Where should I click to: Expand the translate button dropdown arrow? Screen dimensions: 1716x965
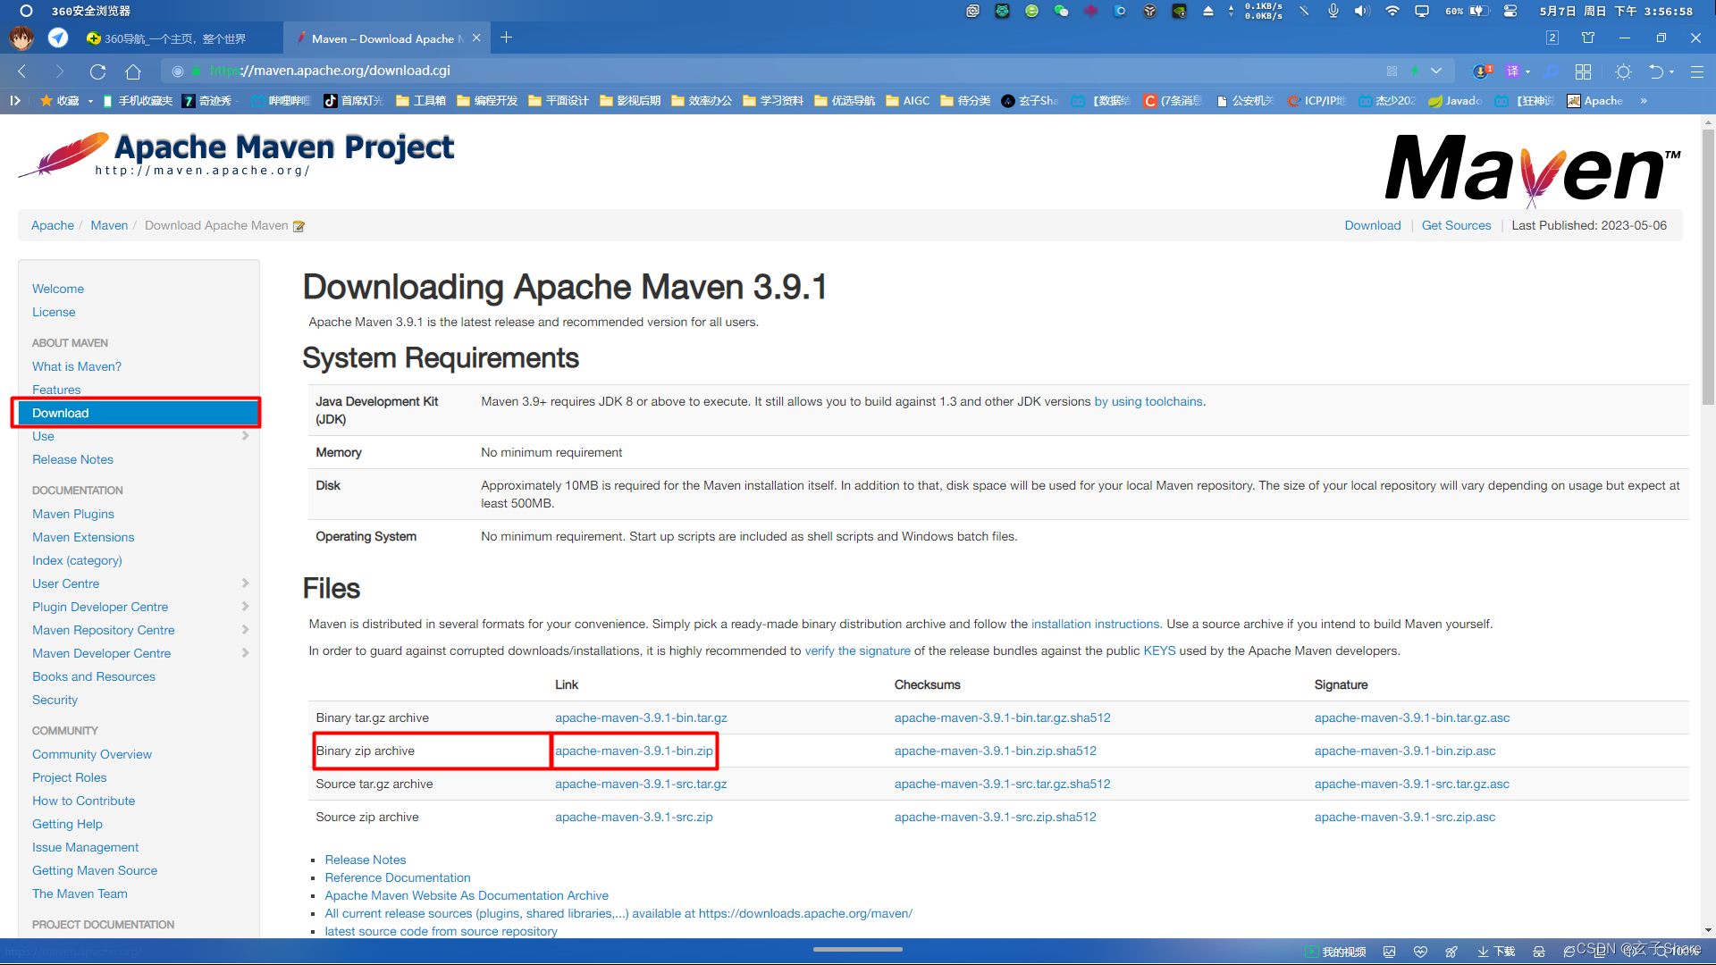point(1527,71)
